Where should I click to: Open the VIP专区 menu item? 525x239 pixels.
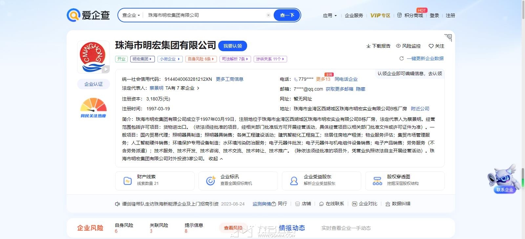pyautogui.click(x=380, y=15)
